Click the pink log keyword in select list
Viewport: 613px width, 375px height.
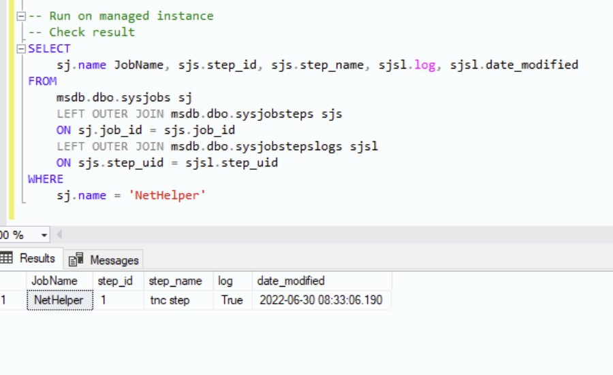[x=424, y=65]
